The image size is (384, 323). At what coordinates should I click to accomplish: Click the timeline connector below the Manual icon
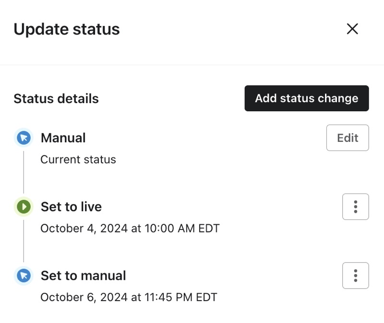tap(24, 172)
